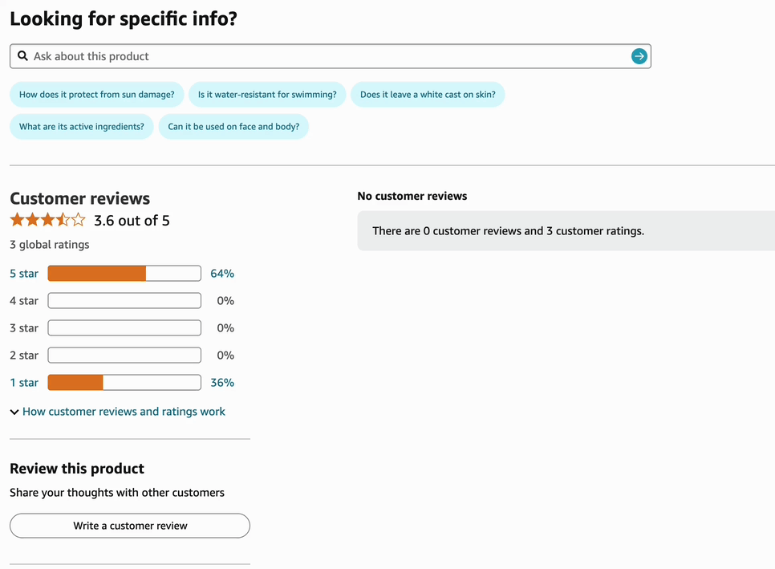
Task: Select 'Is it water-resistant for swimming?' chip
Action: pos(267,95)
